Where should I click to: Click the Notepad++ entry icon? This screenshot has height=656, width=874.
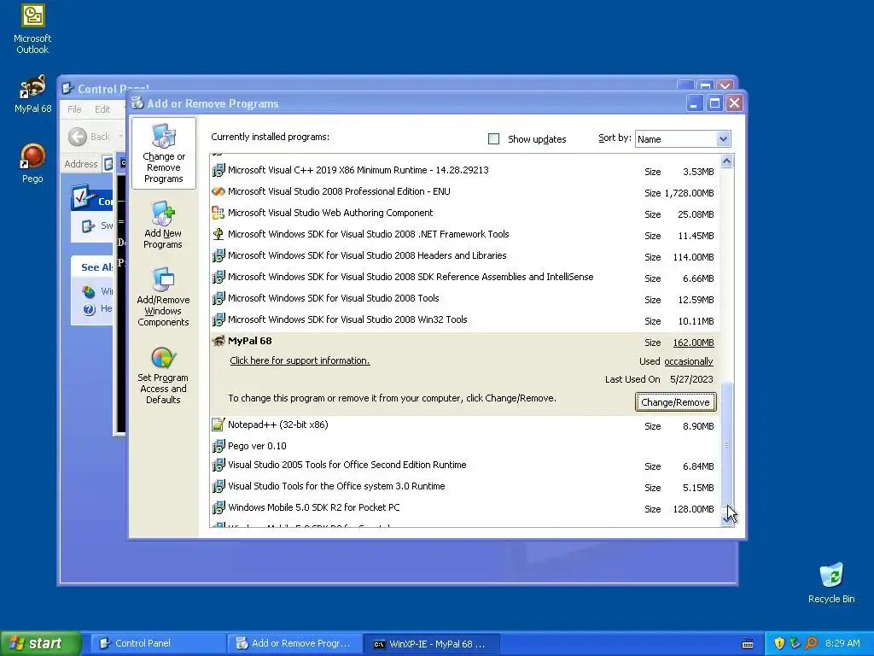click(x=218, y=425)
